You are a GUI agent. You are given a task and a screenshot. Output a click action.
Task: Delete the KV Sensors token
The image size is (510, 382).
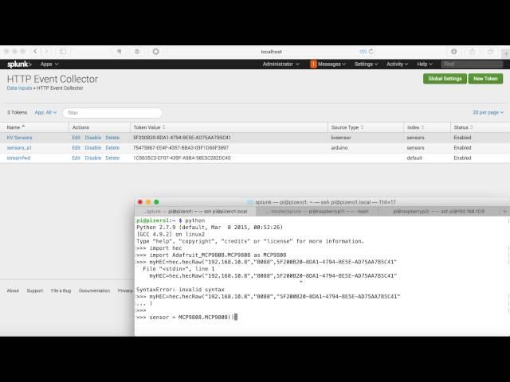point(112,138)
